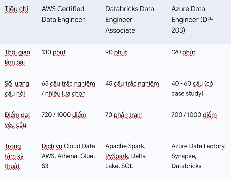Select the '120 phút' cell
Screen dimensions: 231x179
(x=183, y=52)
